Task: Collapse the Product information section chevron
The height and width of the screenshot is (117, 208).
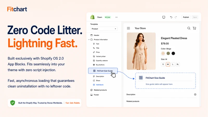Action: 89,40
